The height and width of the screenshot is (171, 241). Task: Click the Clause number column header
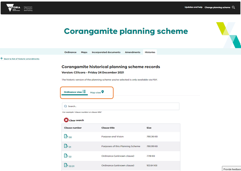[73, 128]
